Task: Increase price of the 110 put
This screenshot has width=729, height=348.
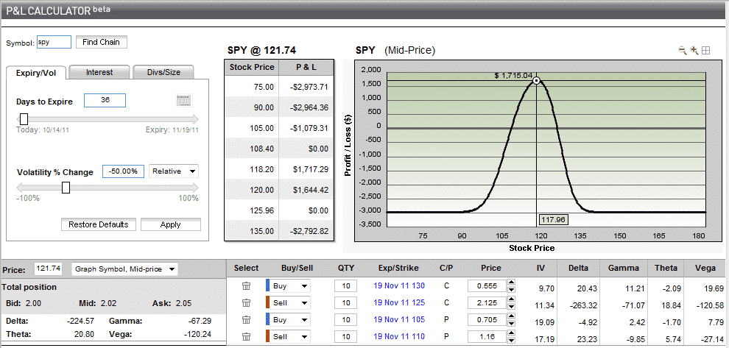Action: click(x=512, y=333)
